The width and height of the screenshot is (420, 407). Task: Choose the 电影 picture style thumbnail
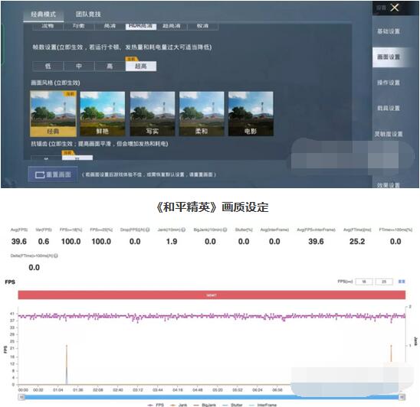(x=251, y=114)
